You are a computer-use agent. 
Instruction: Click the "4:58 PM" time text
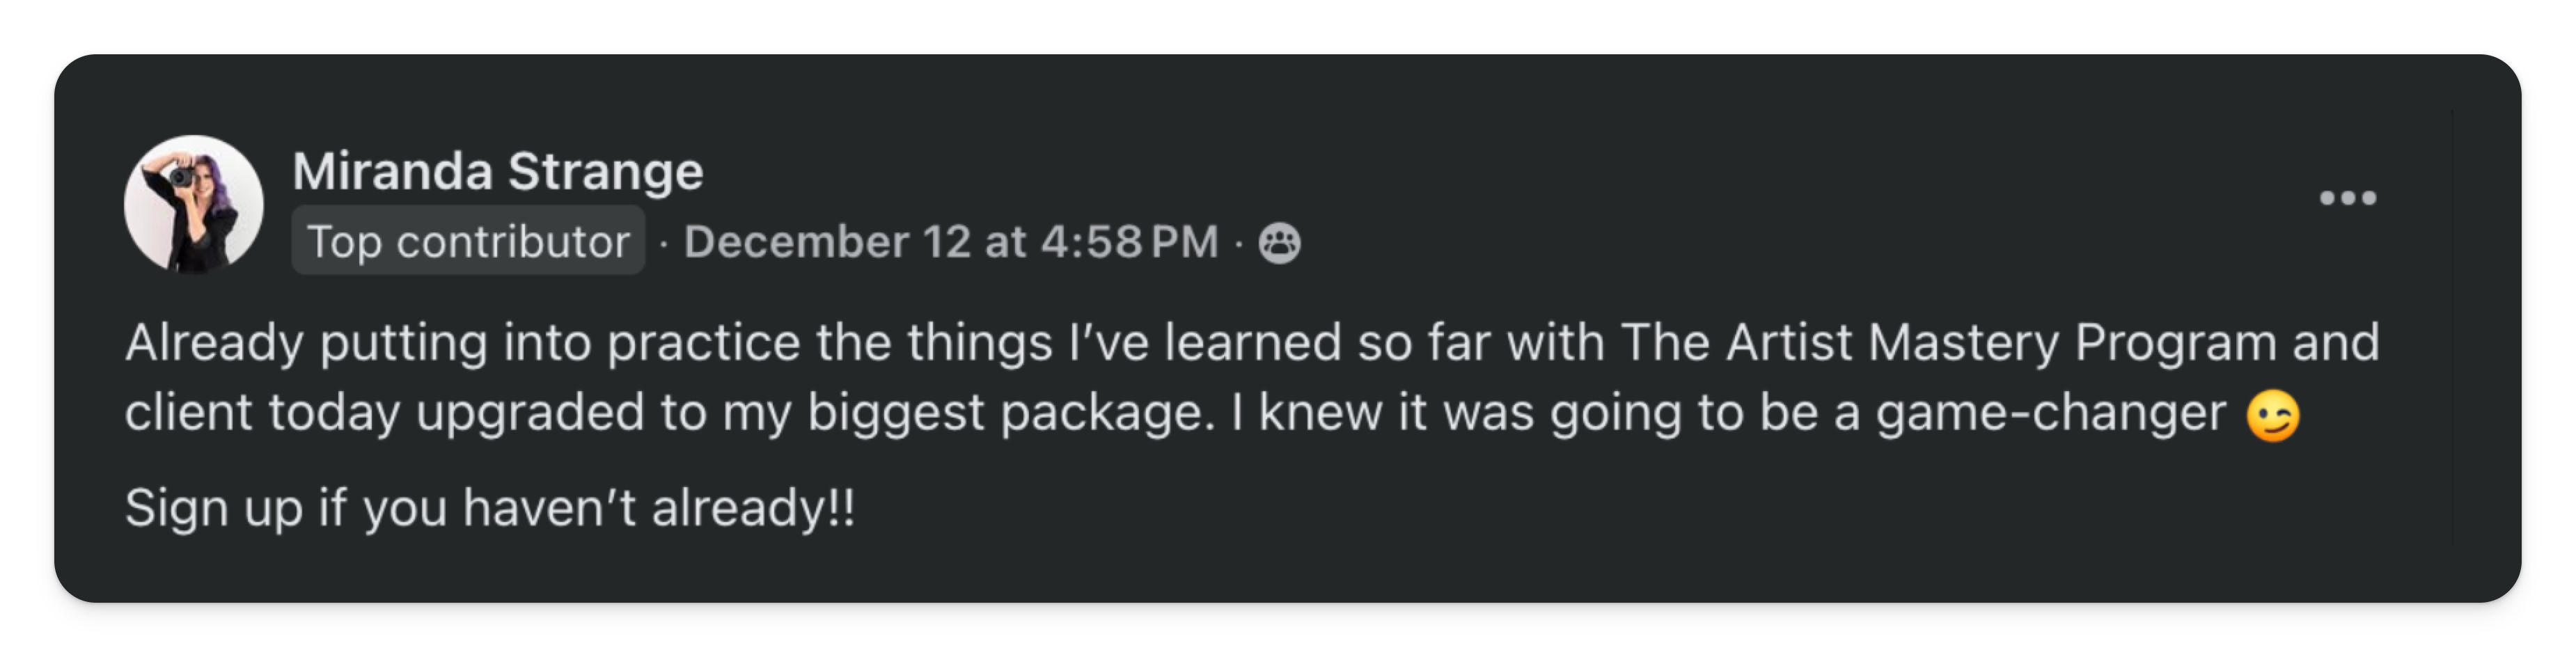1129,242
